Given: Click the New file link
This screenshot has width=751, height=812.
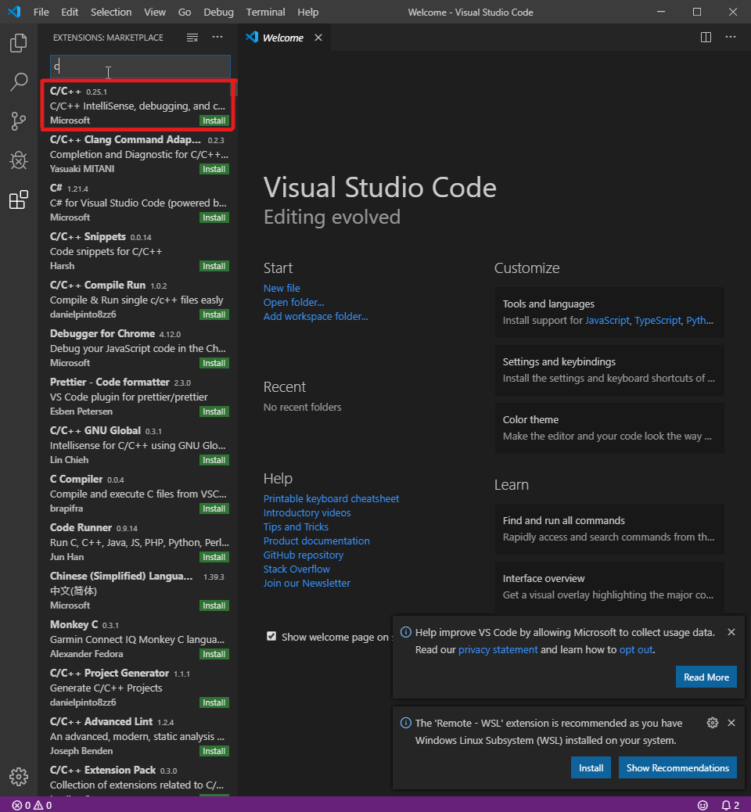Looking at the screenshot, I should tap(282, 288).
